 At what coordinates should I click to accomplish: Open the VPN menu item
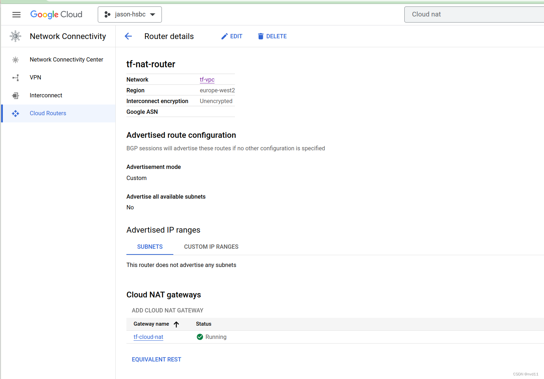[x=35, y=77]
